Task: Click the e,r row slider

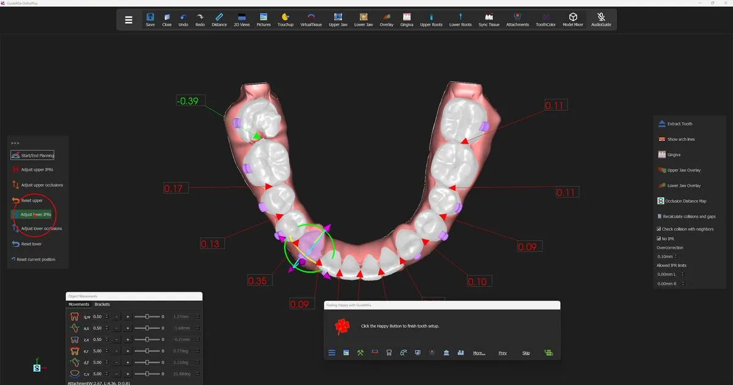Action: tap(147, 351)
